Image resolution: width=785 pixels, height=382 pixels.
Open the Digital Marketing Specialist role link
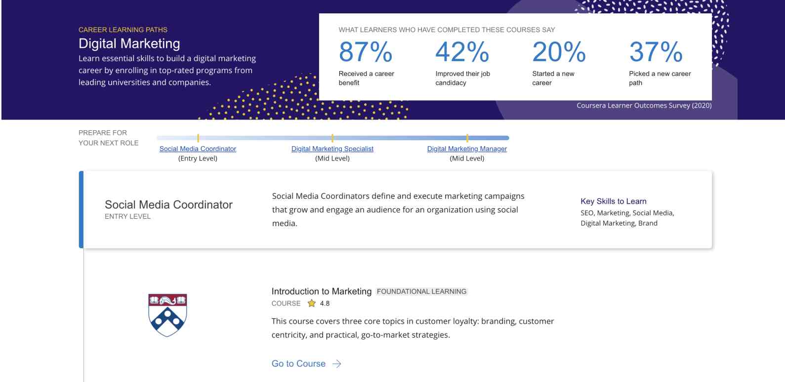click(x=332, y=149)
